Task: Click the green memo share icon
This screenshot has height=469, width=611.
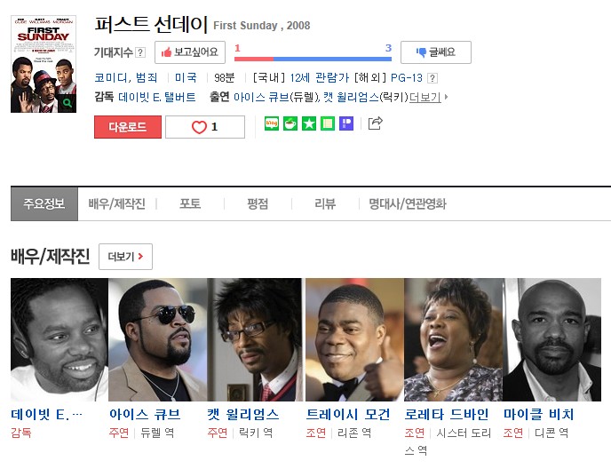Action: pyautogui.click(x=328, y=123)
